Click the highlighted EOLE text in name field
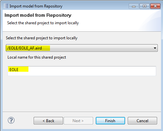The image size is (163, 131). click(14, 69)
